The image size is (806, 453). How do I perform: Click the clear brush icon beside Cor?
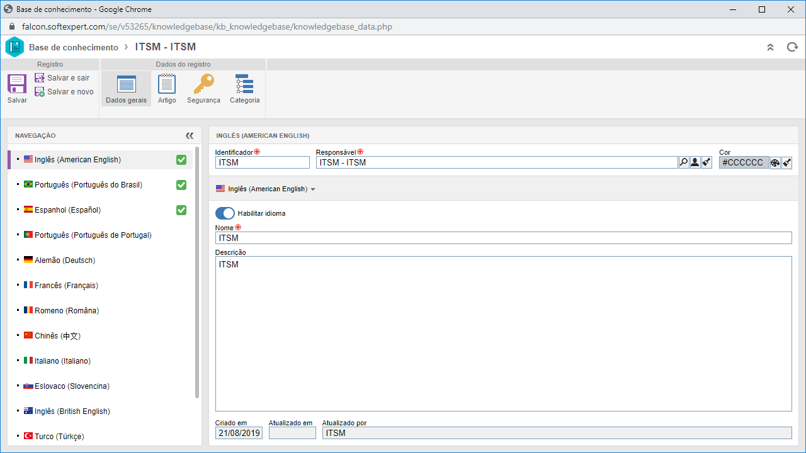pyautogui.click(x=787, y=162)
